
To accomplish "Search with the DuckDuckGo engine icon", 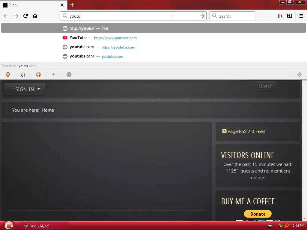I will click(x=38, y=75).
